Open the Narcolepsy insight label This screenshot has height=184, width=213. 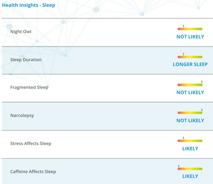[22, 116]
